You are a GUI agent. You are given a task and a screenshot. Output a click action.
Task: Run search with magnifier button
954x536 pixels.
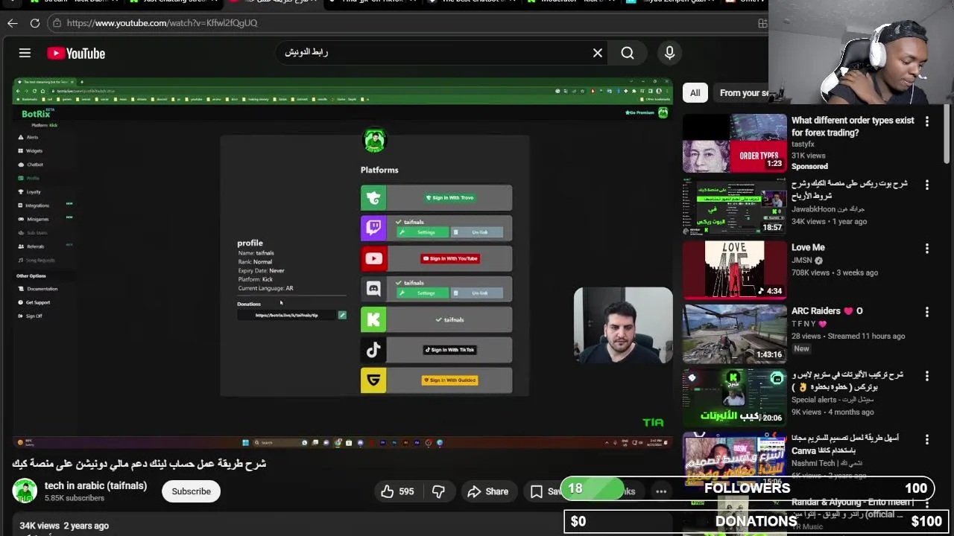coord(628,53)
